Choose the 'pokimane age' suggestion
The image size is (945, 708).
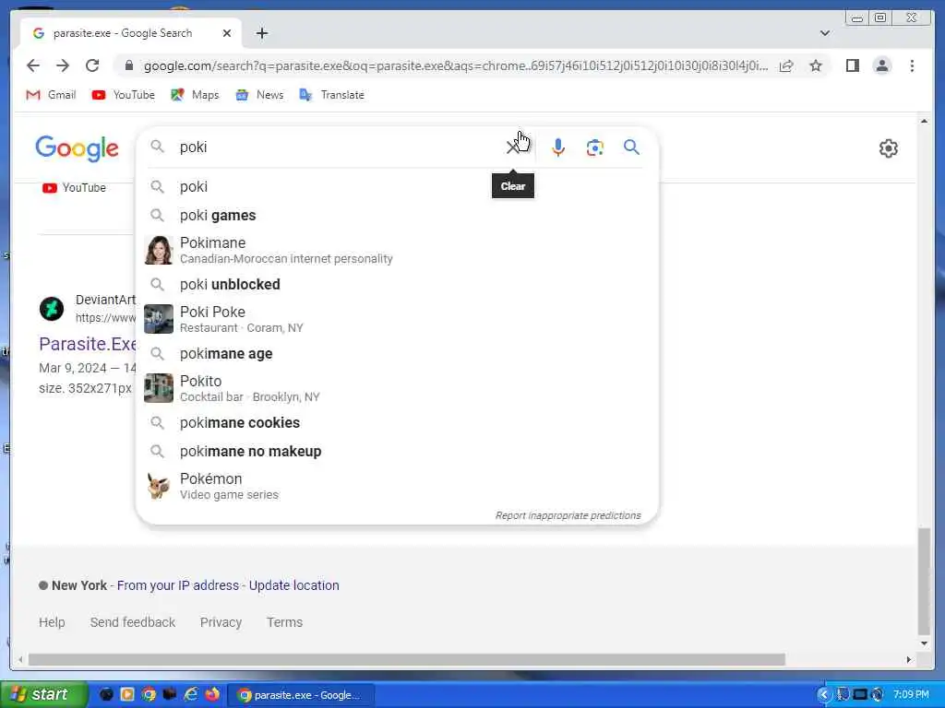(398, 353)
